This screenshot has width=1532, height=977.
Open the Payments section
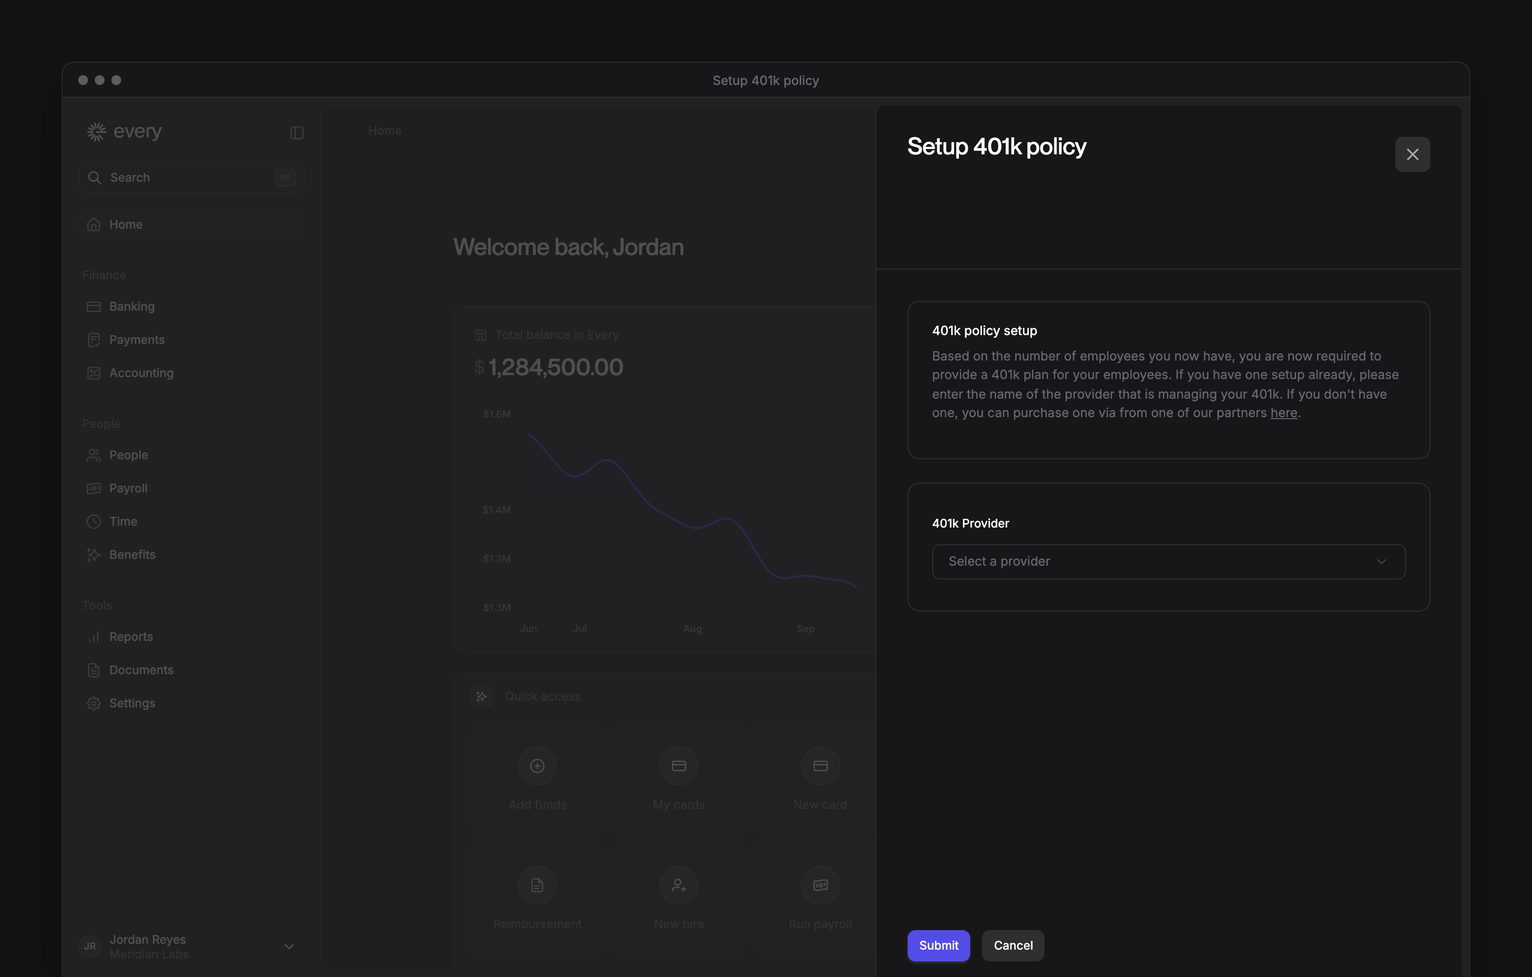(191, 340)
